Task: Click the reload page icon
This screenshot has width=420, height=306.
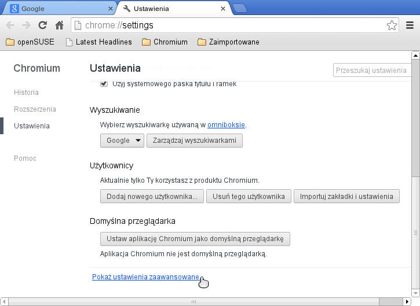Action: [x=42, y=25]
